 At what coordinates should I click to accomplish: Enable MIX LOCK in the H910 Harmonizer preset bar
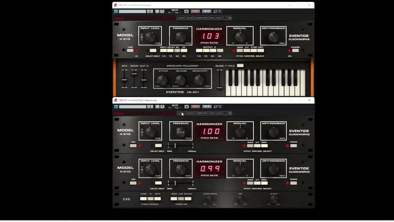click(216, 18)
